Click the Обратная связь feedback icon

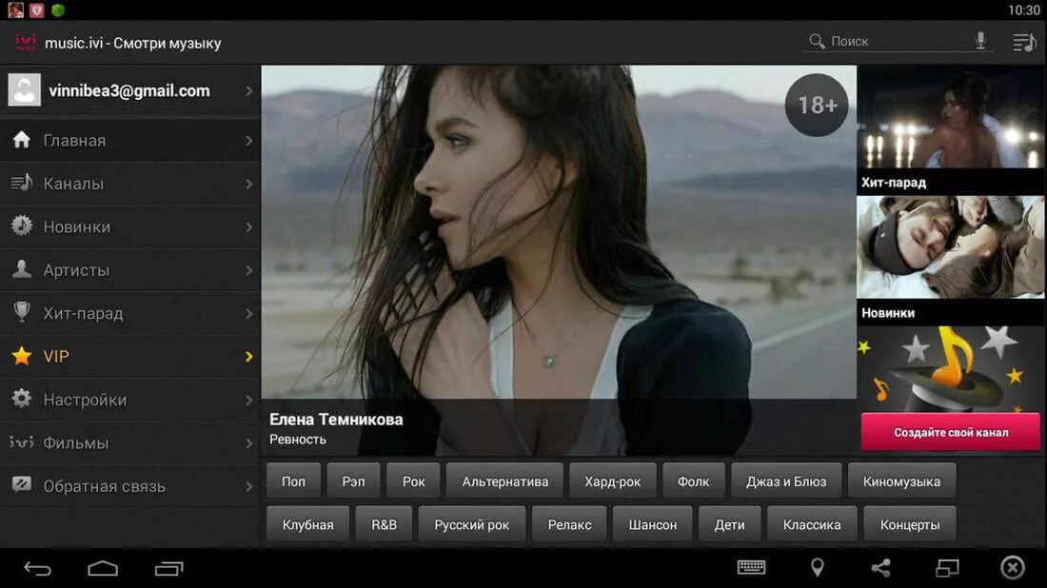pyautogui.click(x=21, y=485)
